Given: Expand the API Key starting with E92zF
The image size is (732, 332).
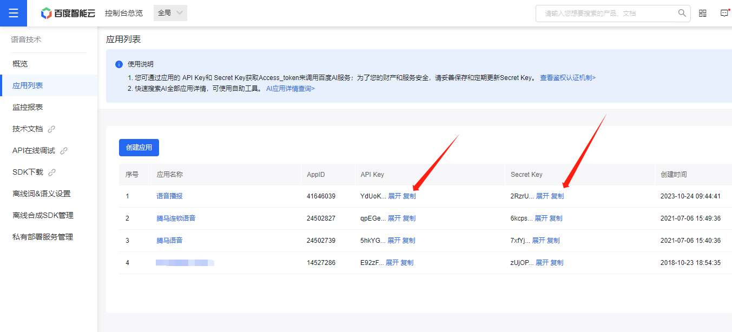Looking at the screenshot, I should click(x=392, y=263).
